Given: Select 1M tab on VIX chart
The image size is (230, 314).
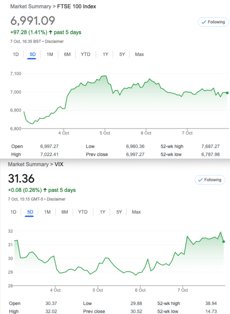Looking at the screenshot, I should point(47,212).
